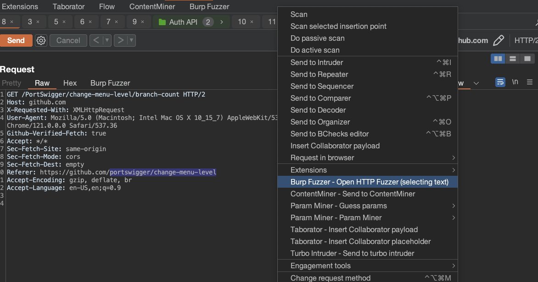
Task: Switch to the Pretty request tab
Action: [11, 83]
